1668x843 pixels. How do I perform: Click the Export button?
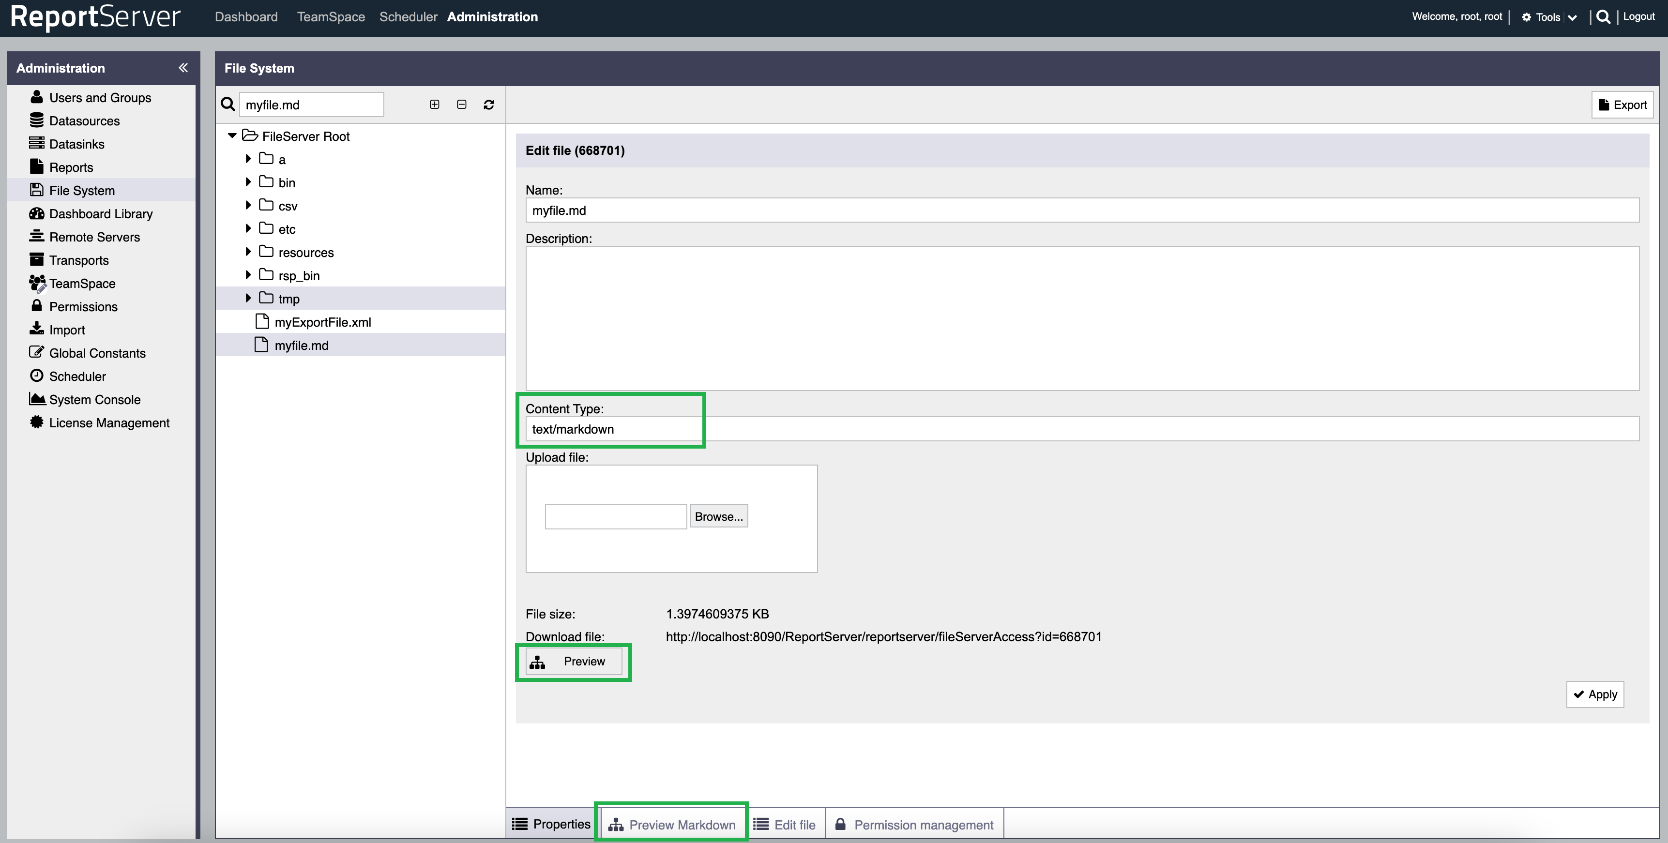pos(1622,105)
